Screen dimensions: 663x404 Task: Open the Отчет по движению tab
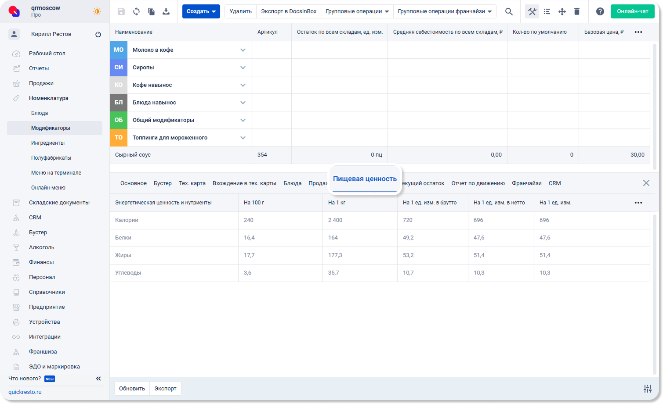(x=478, y=183)
